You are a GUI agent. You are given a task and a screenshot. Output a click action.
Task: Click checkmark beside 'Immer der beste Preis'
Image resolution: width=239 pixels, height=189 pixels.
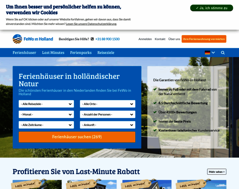[x=155, y=121]
